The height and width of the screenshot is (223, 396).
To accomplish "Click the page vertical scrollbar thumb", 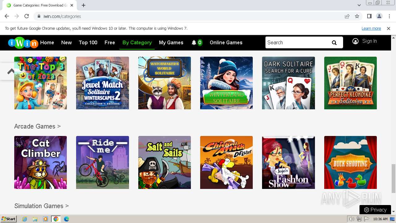I will (x=394, y=178).
